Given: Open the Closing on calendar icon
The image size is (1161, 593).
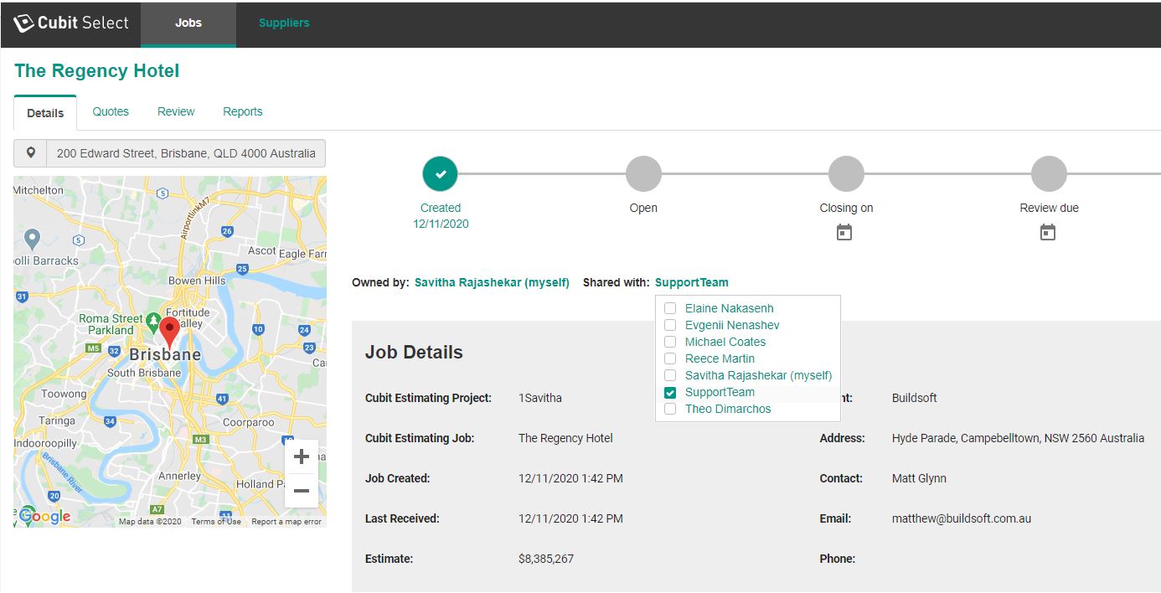Looking at the screenshot, I should pos(844,233).
